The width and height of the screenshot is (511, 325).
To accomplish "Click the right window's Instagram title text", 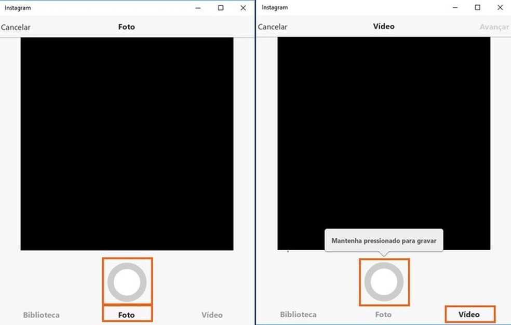I will pyautogui.click(x=275, y=7).
